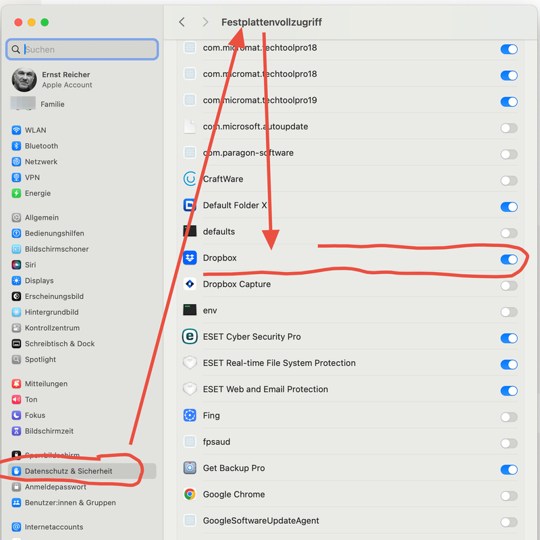Open Familie sharing settings
Image resolution: width=540 pixels, height=540 pixels.
[x=52, y=104]
